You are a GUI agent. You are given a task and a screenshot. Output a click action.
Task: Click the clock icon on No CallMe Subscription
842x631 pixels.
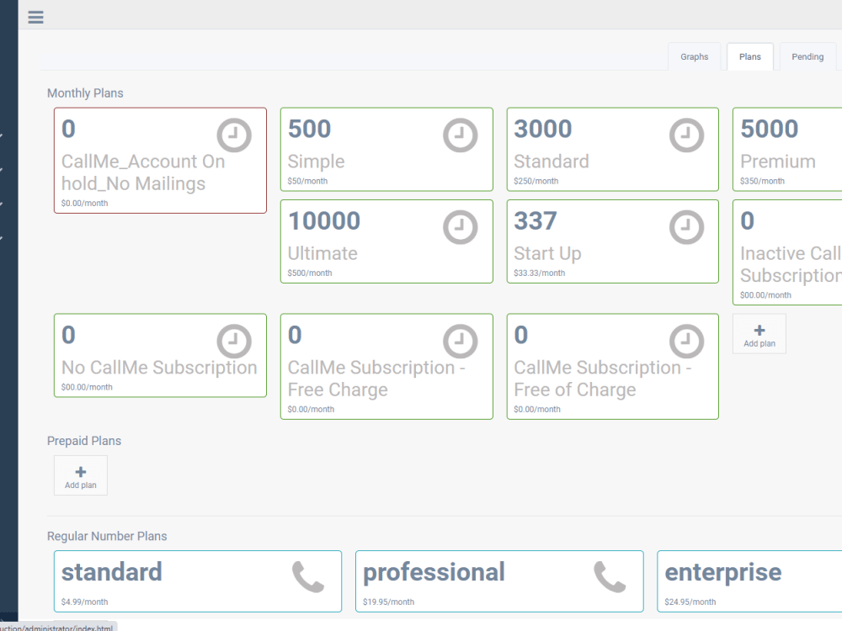(233, 341)
